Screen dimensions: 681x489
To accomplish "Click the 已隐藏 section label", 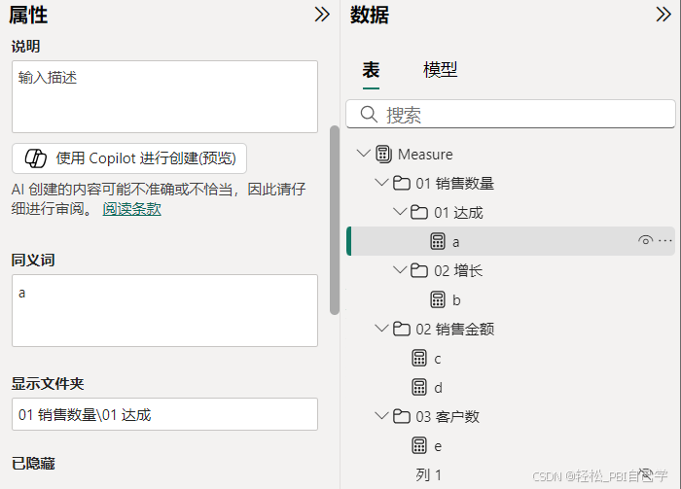I will coord(33,463).
